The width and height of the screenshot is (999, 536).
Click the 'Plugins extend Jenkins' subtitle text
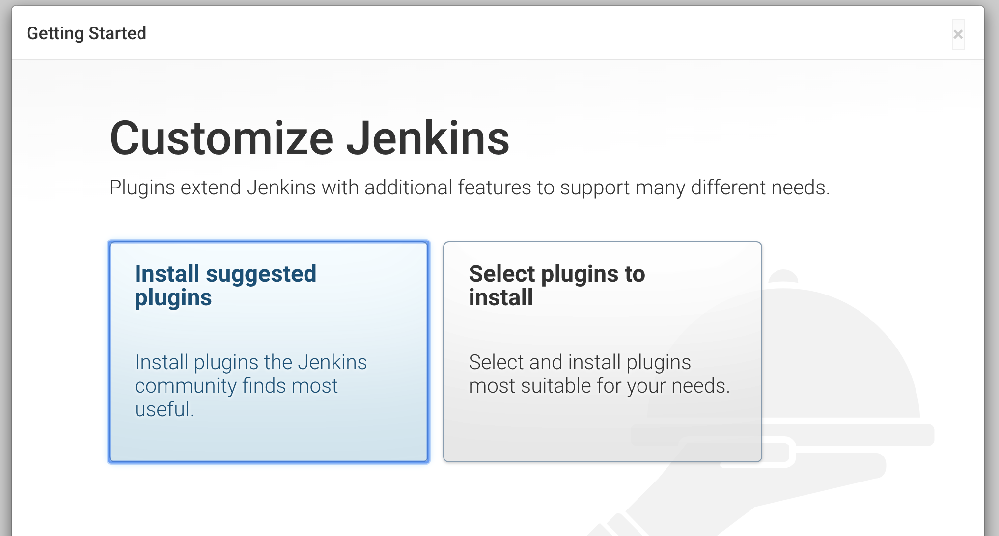(469, 188)
